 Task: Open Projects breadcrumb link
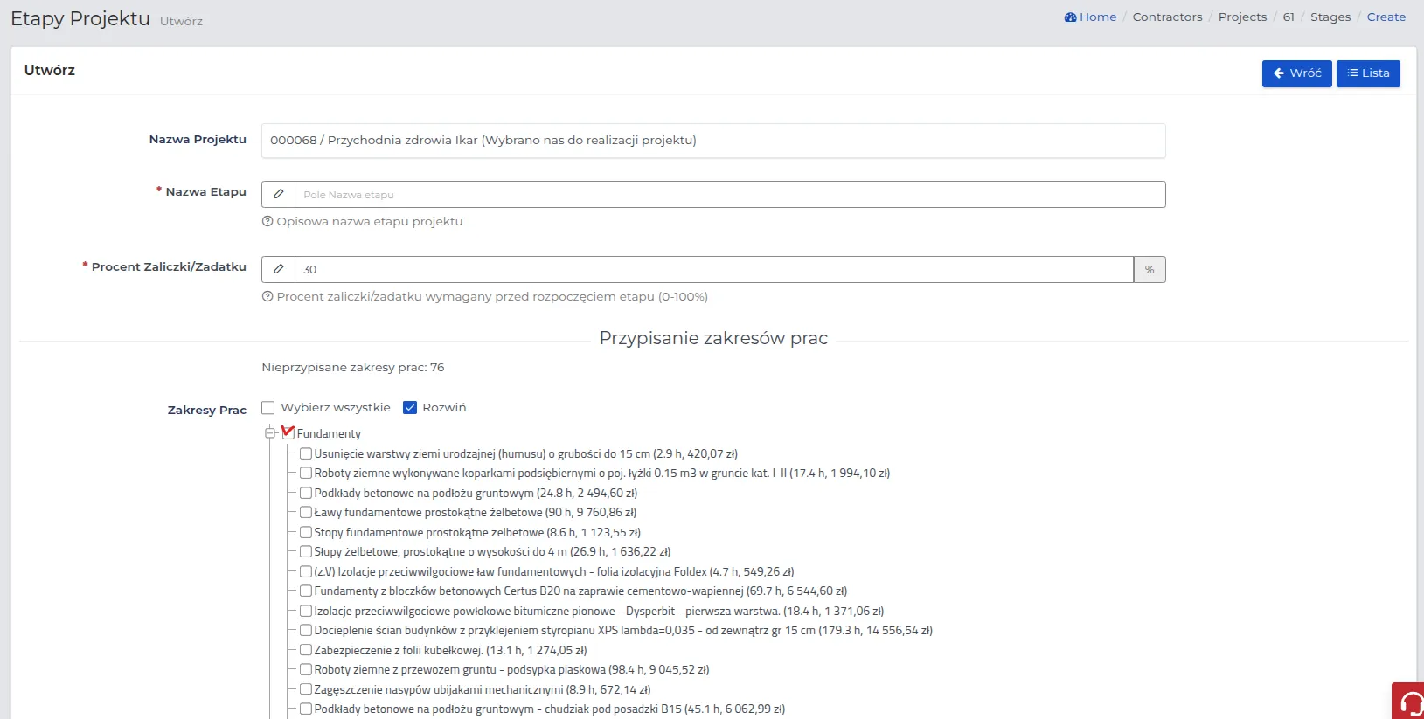[1241, 17]
